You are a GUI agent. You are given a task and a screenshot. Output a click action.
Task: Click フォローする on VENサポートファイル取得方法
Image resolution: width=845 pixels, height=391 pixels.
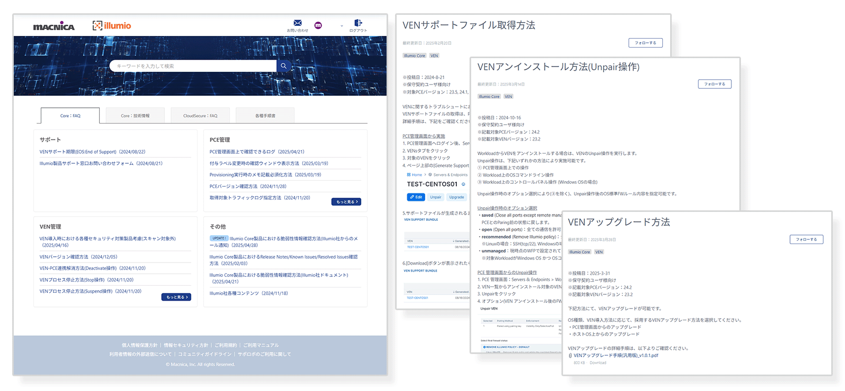click(645, 43)
